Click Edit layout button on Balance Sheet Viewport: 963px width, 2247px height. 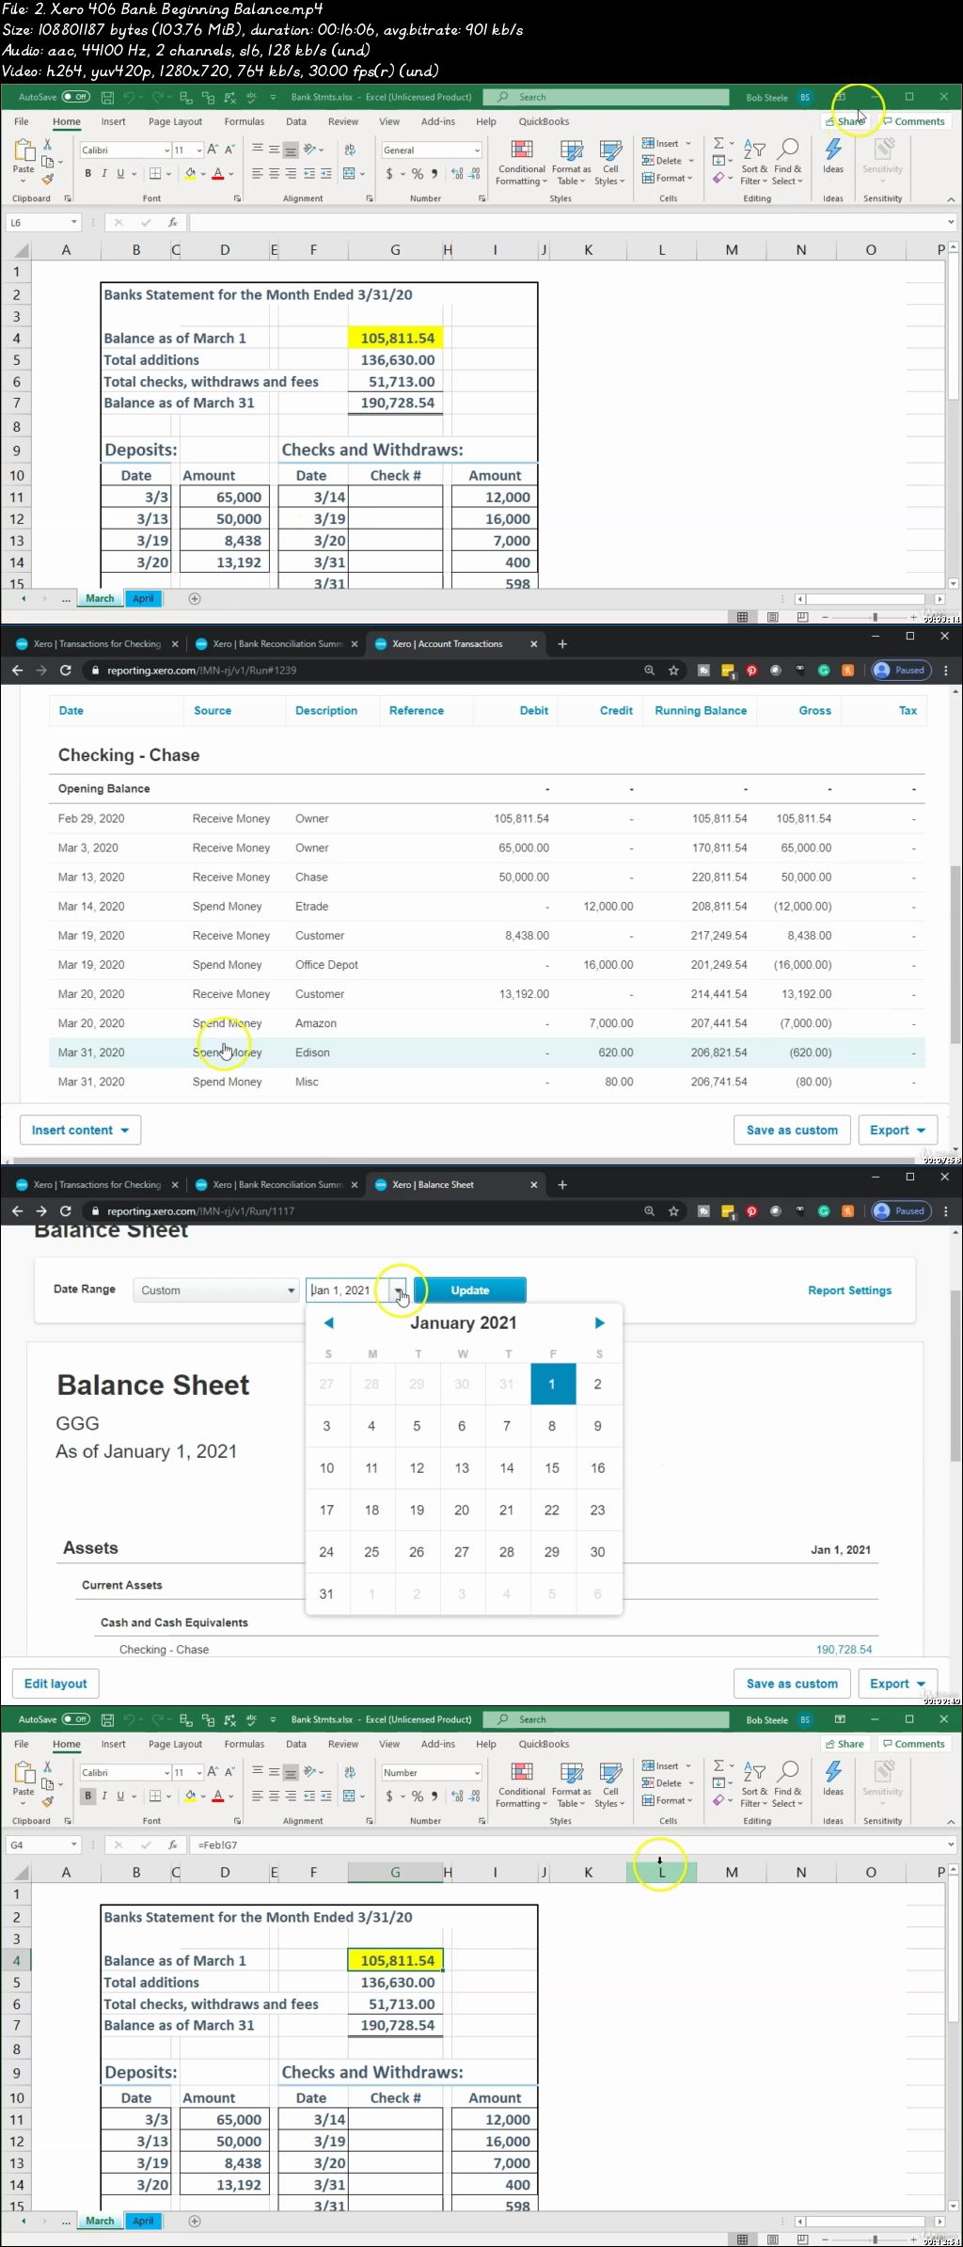(x=55, y=1683)
